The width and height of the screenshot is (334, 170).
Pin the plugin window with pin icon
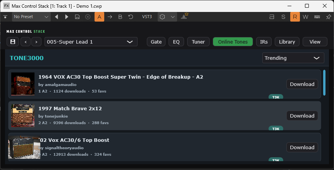coord(329,17)
